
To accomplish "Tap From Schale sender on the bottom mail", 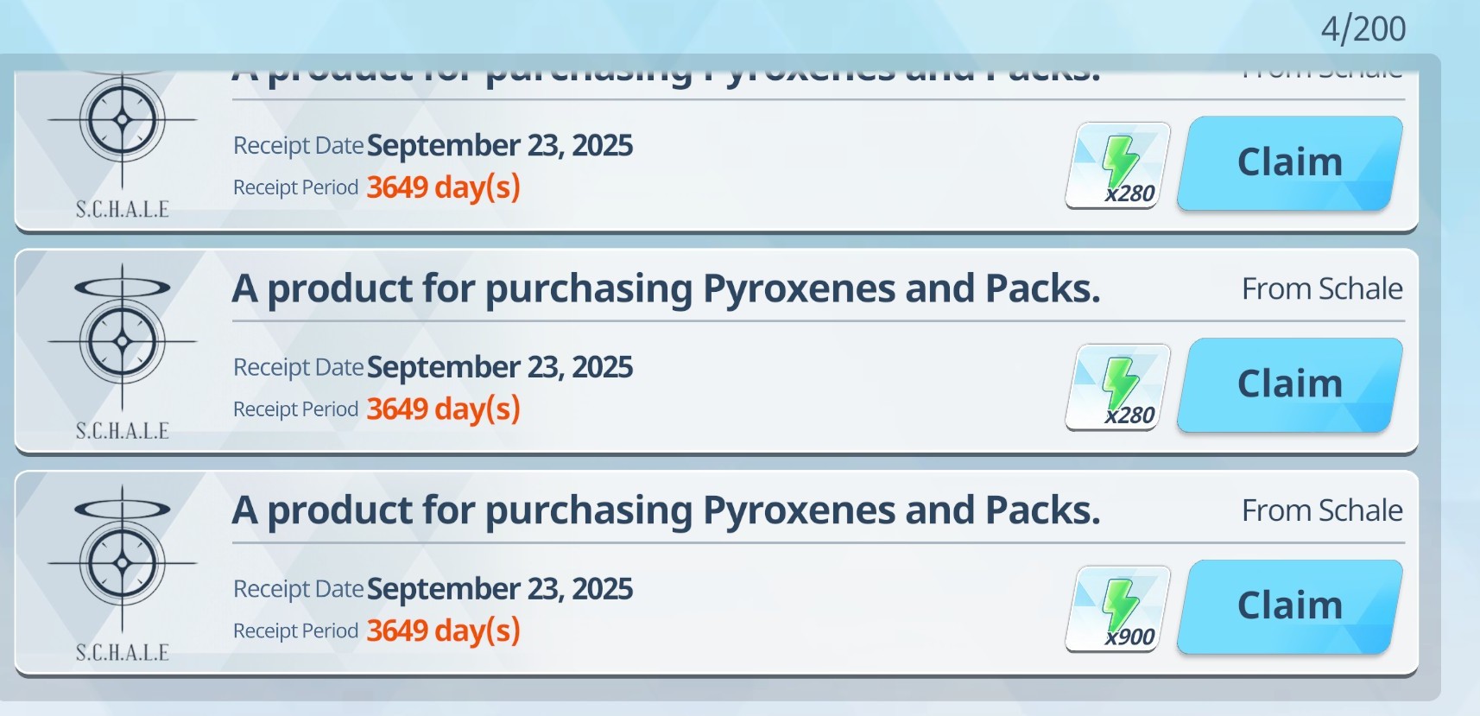I will coord(1322,510).
